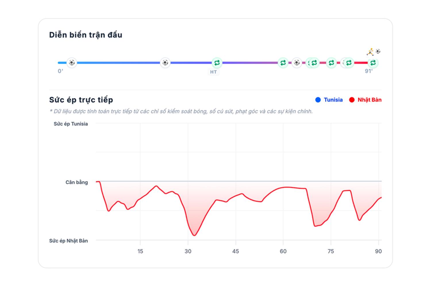The height and width of the screenshot is (287, 431).
Task: Click the 60 minute x-axis tick label
Action: click(x=283, y=251)
